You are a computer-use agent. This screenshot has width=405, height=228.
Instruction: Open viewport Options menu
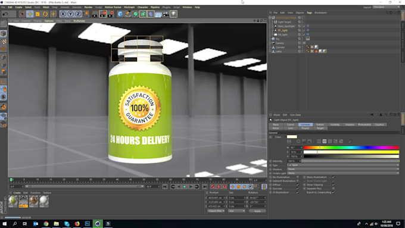49,21
